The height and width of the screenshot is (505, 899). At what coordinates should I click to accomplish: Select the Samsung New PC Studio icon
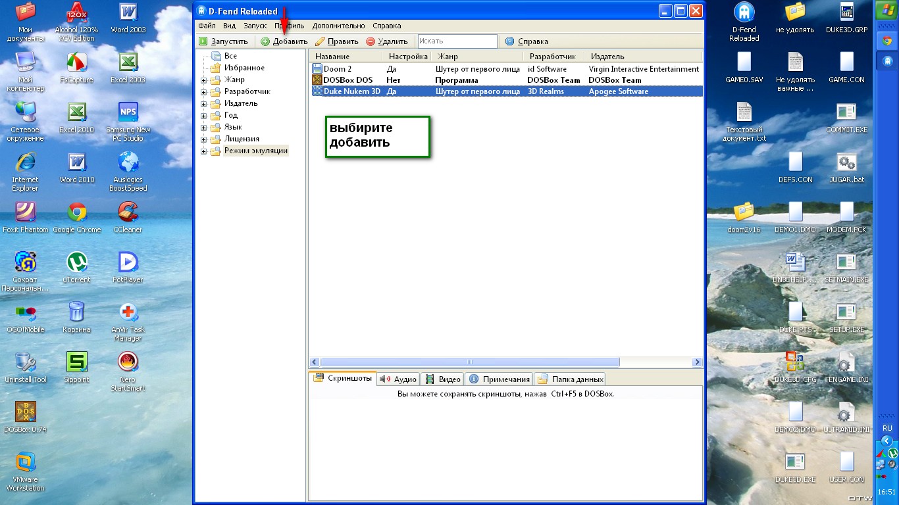pos(128,122)
